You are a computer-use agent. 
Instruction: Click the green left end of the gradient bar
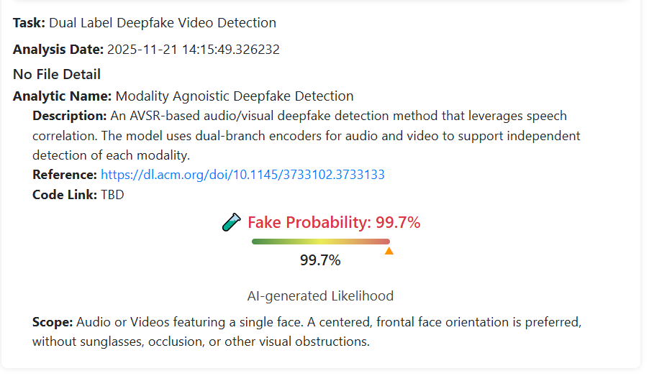click(x=258, y=242)
